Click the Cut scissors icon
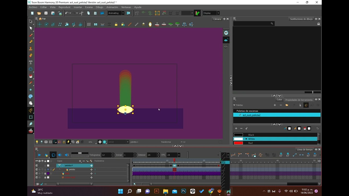 81,13
